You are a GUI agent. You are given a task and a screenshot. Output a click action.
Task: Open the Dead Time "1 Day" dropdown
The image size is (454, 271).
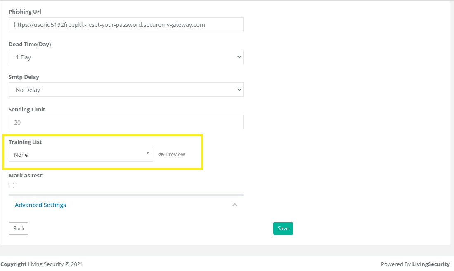tap(126, 57)
